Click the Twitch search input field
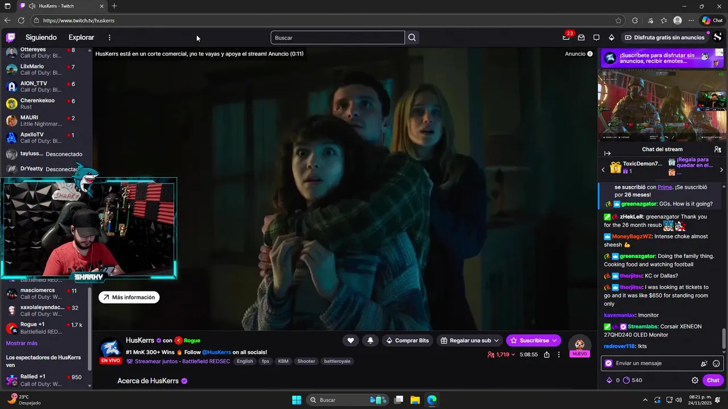The height and width of the screenshot is (409, 728). pyautogui.click(x=338, y=37)
